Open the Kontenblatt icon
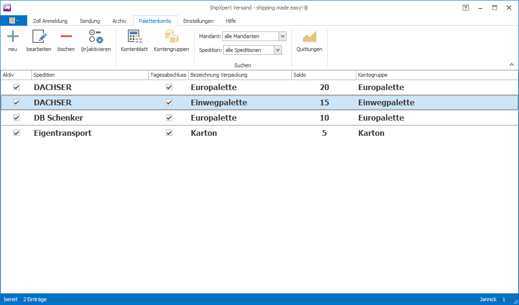This screenshot has height=305, width=519. [134, 37]
